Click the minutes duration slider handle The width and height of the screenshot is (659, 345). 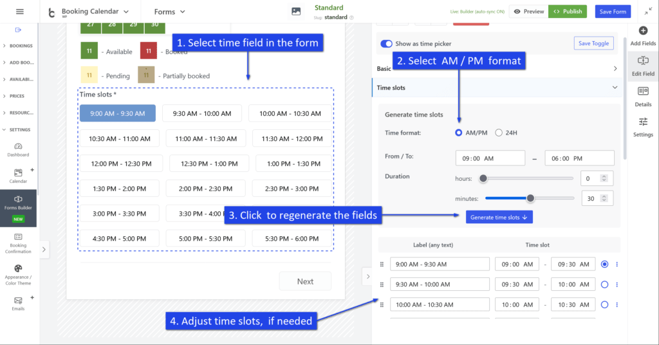[530, 198]
